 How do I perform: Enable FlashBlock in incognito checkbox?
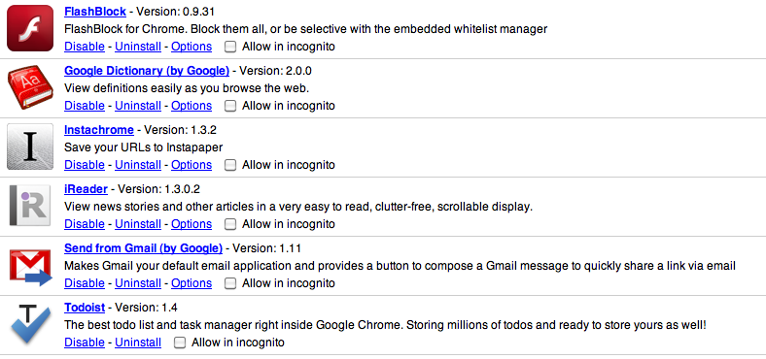[230, 47]
